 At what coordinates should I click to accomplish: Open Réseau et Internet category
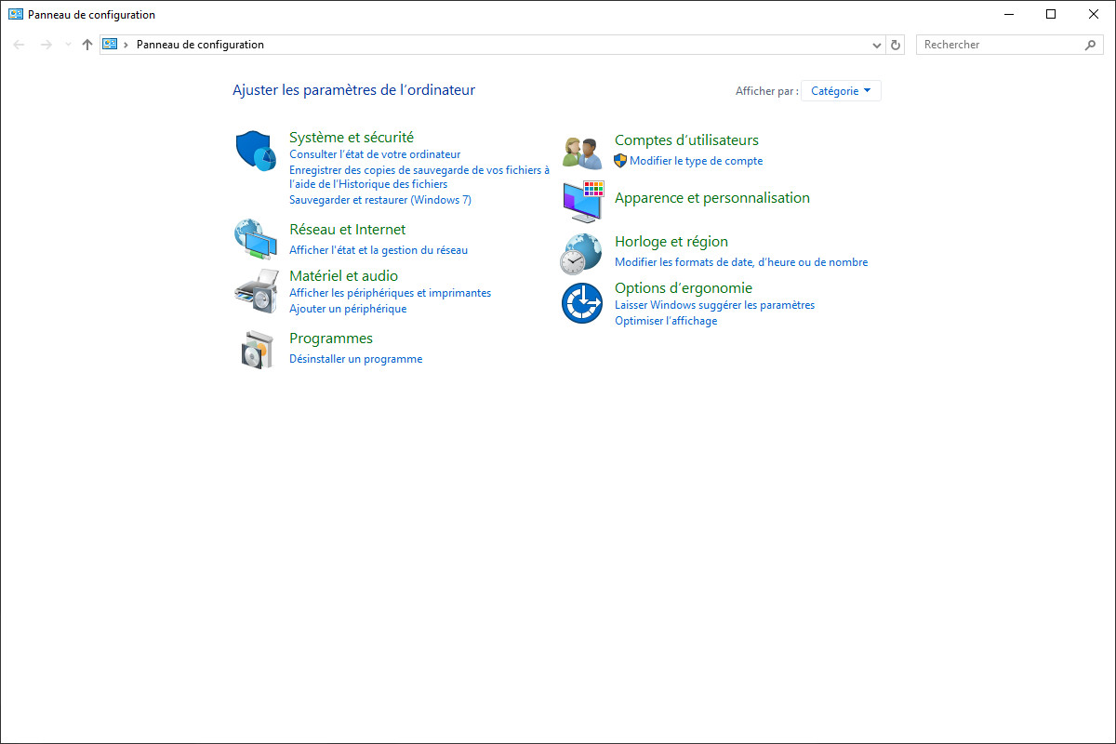tap(348, 230)
